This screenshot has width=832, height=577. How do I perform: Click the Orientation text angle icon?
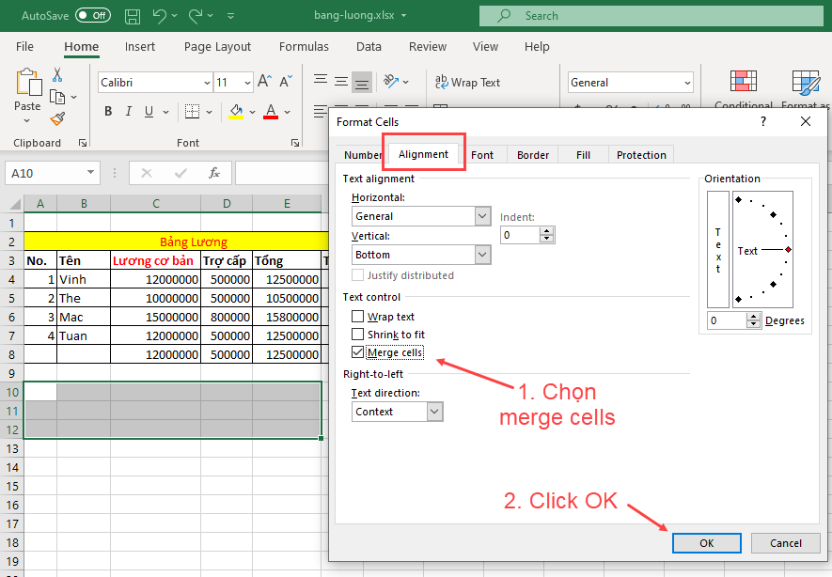[x=392, y=82]
